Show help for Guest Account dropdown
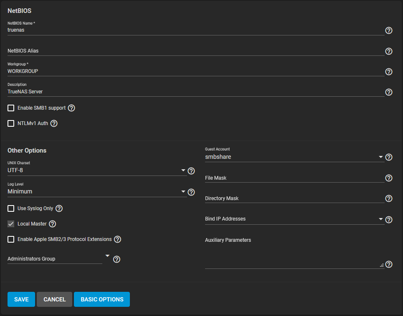 [x=389, y=157]
